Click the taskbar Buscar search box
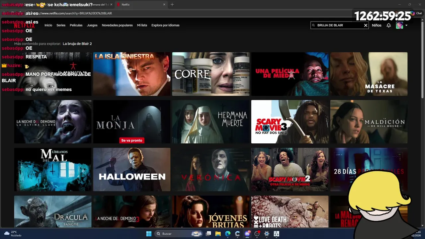 click(x=179, y=234)
